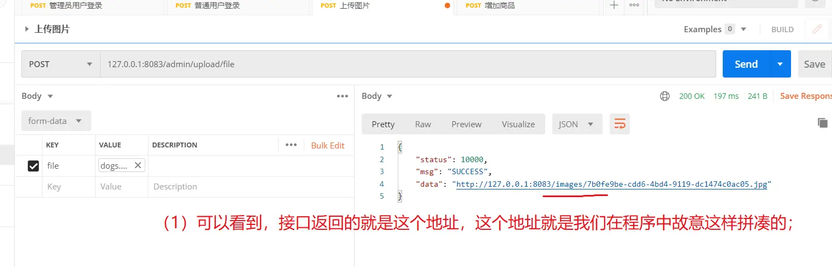Image resolution: width=832 pixels, height=267 pixels.
Task: Open the Send button dropdown arrow
Action: [x=780, y=64]
